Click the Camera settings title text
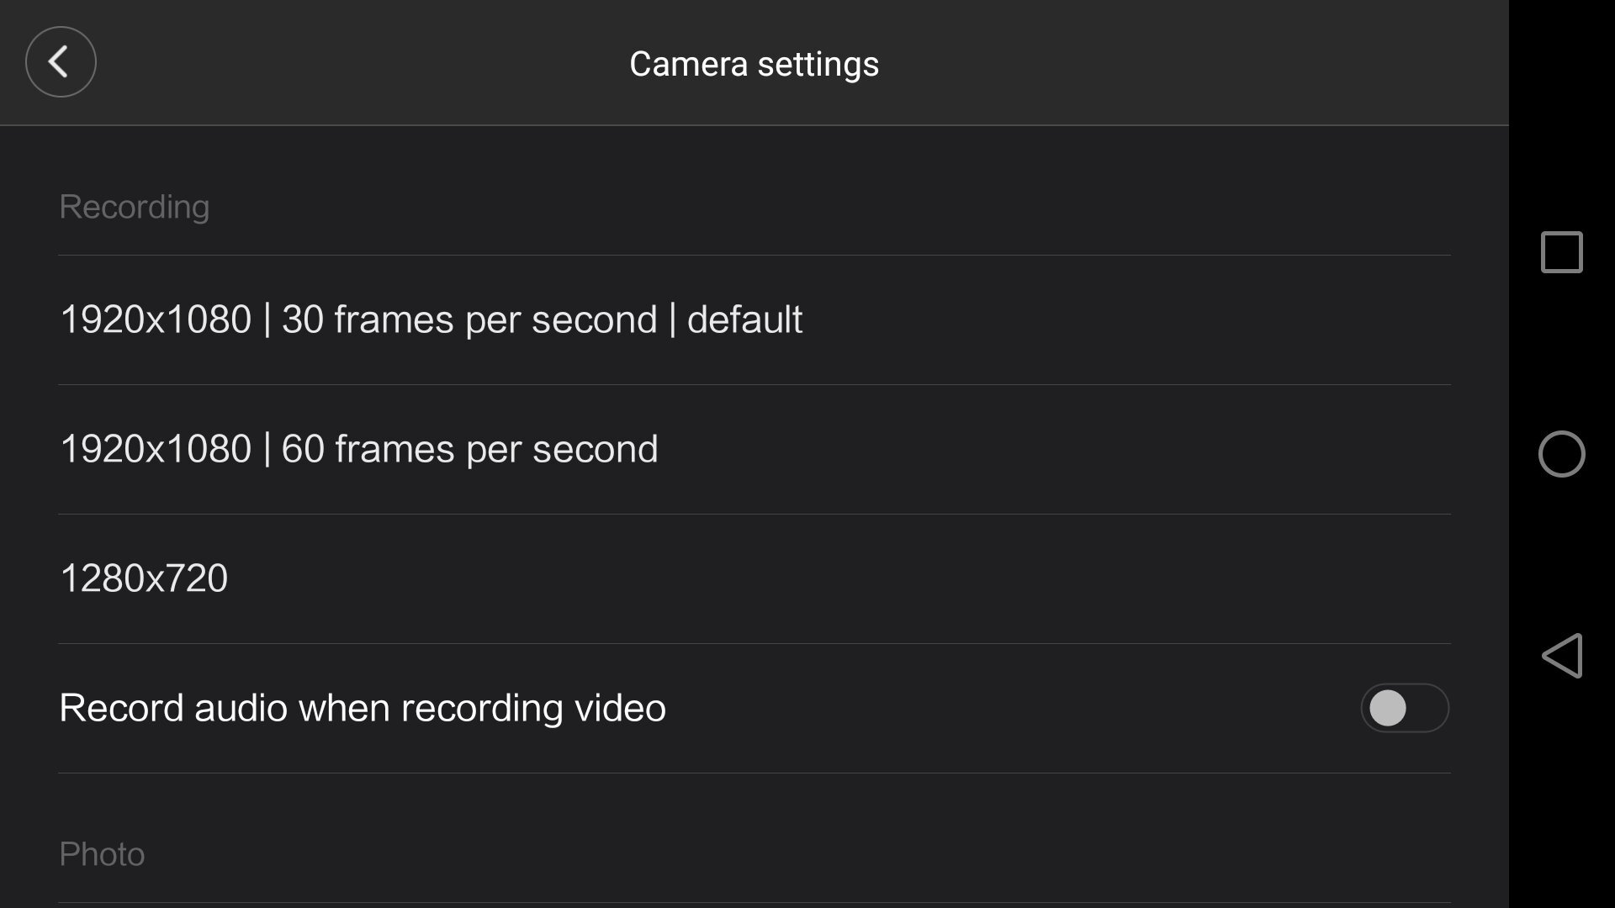This screenshot has height=908, width=1615. (754, 64)
